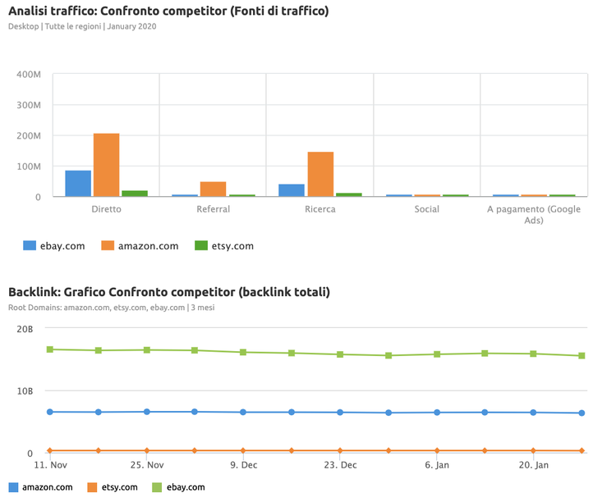Screen dimensions: 616x502
Task: Toggle ebay.com series in traffic chart legend
Action: (54, 246)
